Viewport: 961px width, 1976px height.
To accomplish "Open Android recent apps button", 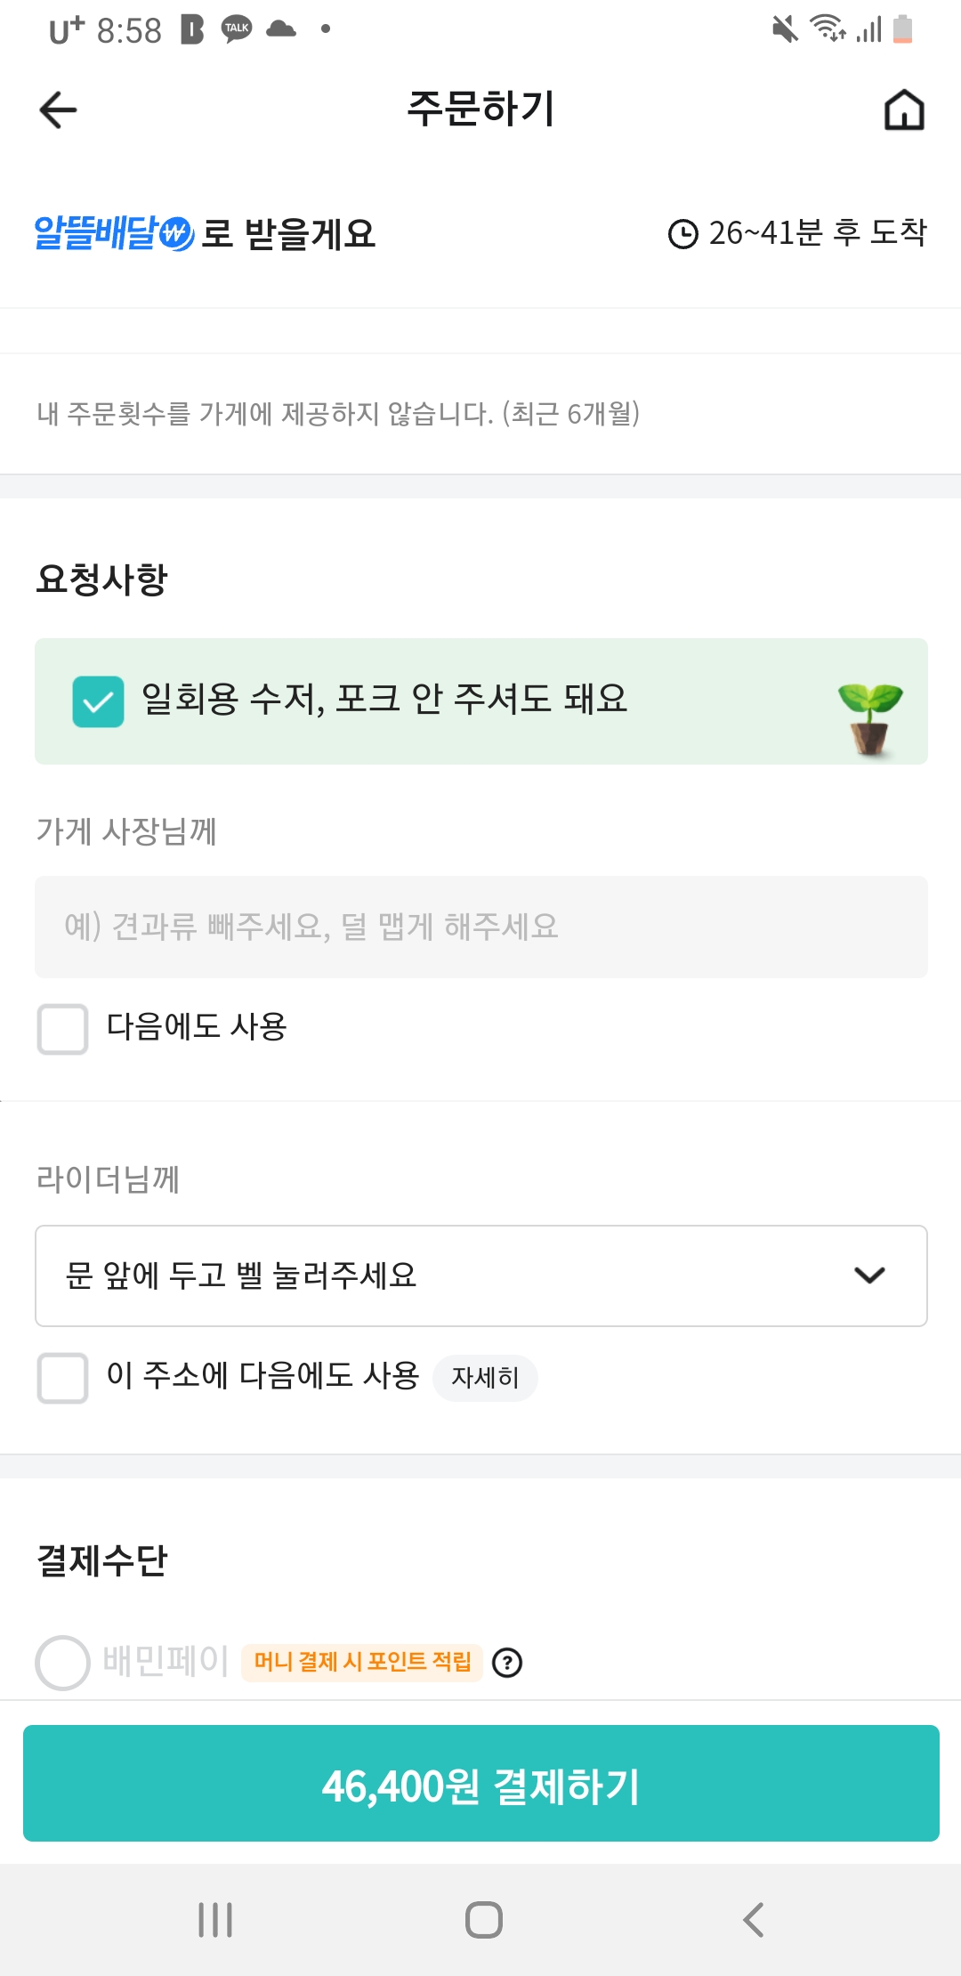I will (215, 1920).
